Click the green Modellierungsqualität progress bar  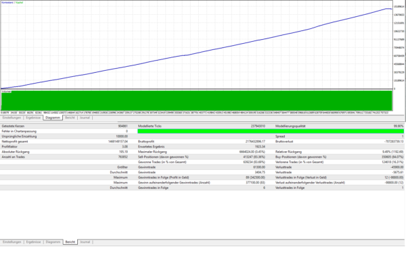[x=271, y=131]
